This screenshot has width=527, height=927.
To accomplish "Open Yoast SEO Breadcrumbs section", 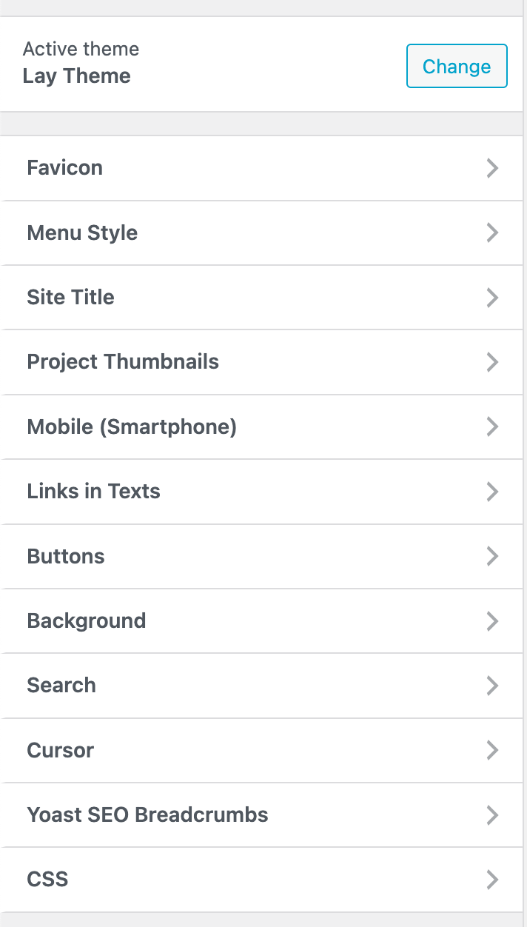I will [x=147, y=815].
